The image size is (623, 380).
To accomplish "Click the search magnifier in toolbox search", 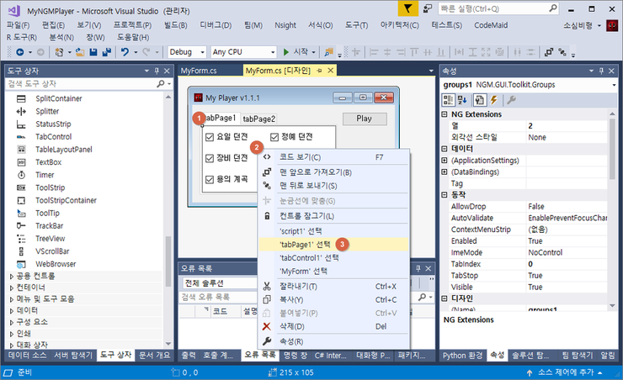I will point(161,84).
